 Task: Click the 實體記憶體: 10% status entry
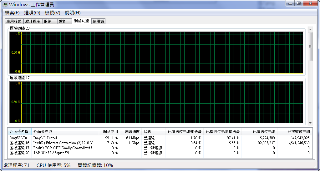95,165
